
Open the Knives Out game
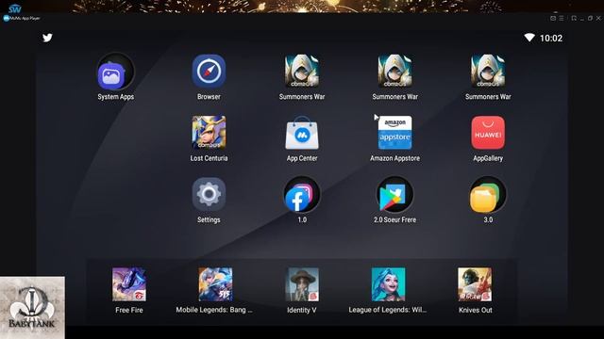coord(475,284)
